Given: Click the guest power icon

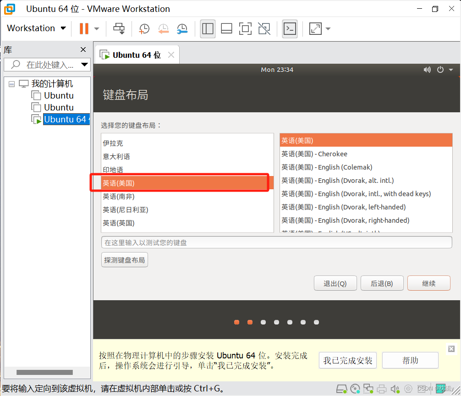Looking at the screenshot, I should (x=440, y=70).
